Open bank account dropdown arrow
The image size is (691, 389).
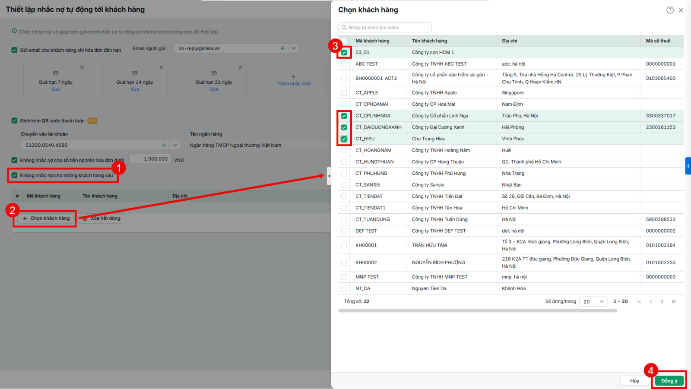tap(175, 145)
